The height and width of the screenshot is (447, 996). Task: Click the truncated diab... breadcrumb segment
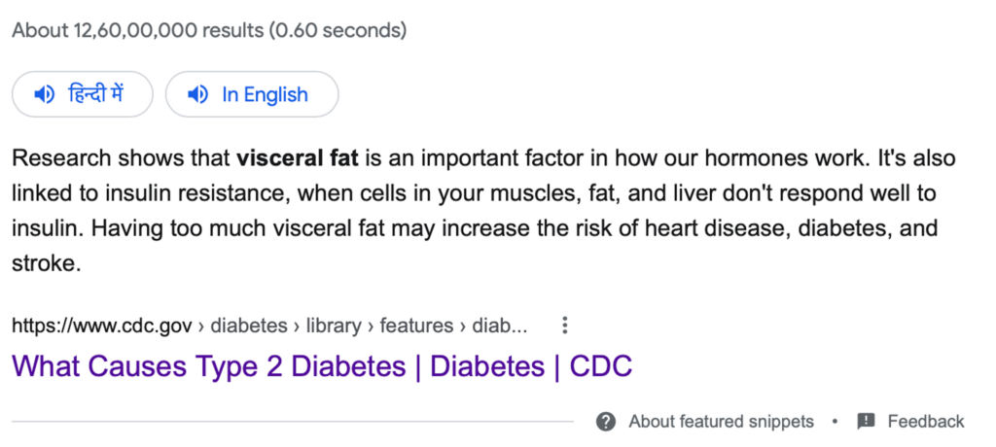click(500, 326)
